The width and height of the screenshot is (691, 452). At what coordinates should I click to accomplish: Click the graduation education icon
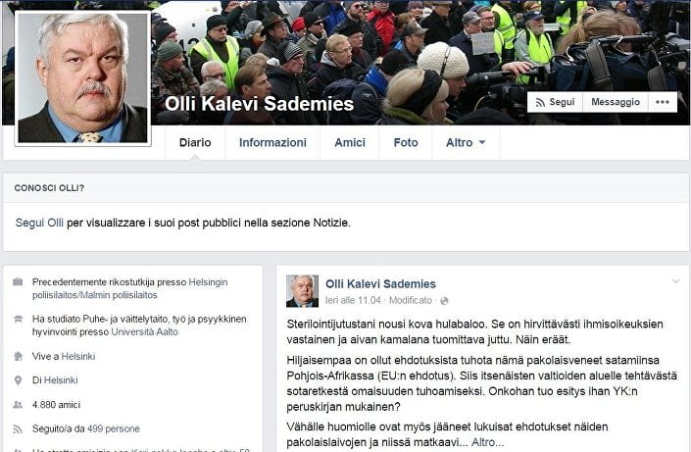[x=18, y=319]
